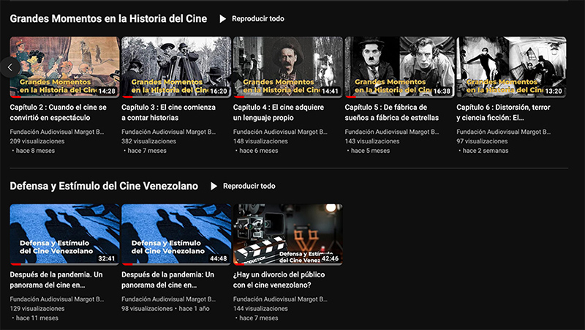This screenshot has height=330, width=585.
Task: Click channel name under Capítulo 3 video
Action: pos(169,132)
